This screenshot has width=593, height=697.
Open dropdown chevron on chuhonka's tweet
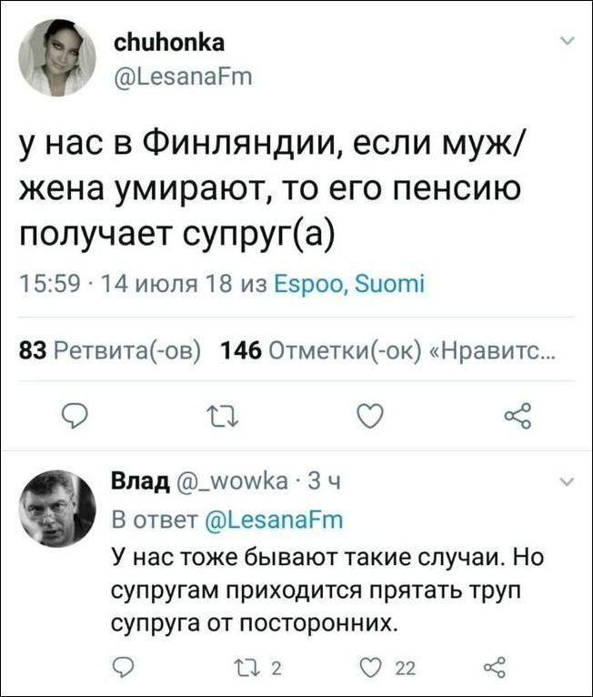(568, 41)
